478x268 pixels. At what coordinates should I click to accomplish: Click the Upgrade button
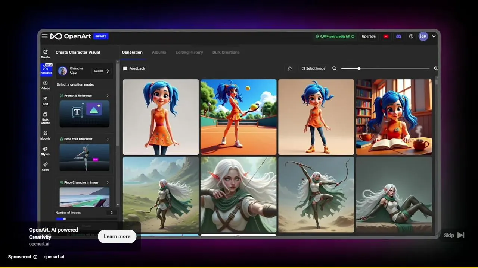(369, 36)
